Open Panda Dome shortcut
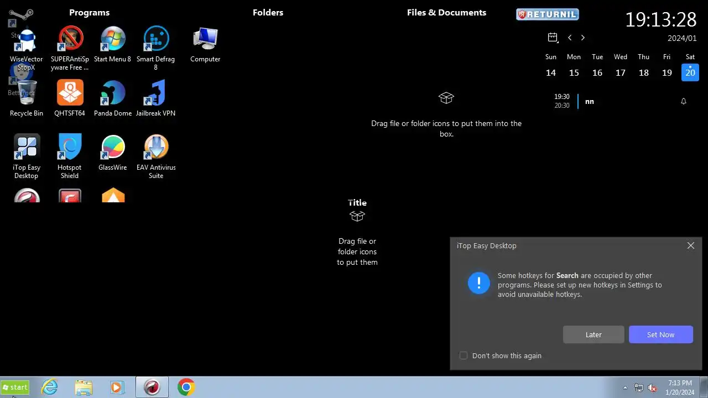This screenshot has height=398, width=708. click(x=113, y=98)
